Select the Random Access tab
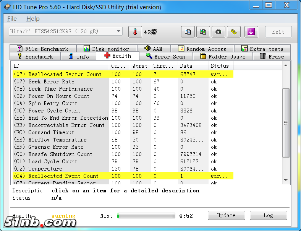The image size is (301, 231). tap(202, 49)
